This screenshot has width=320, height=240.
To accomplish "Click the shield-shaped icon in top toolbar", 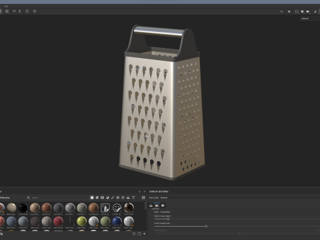I will 35,11.
